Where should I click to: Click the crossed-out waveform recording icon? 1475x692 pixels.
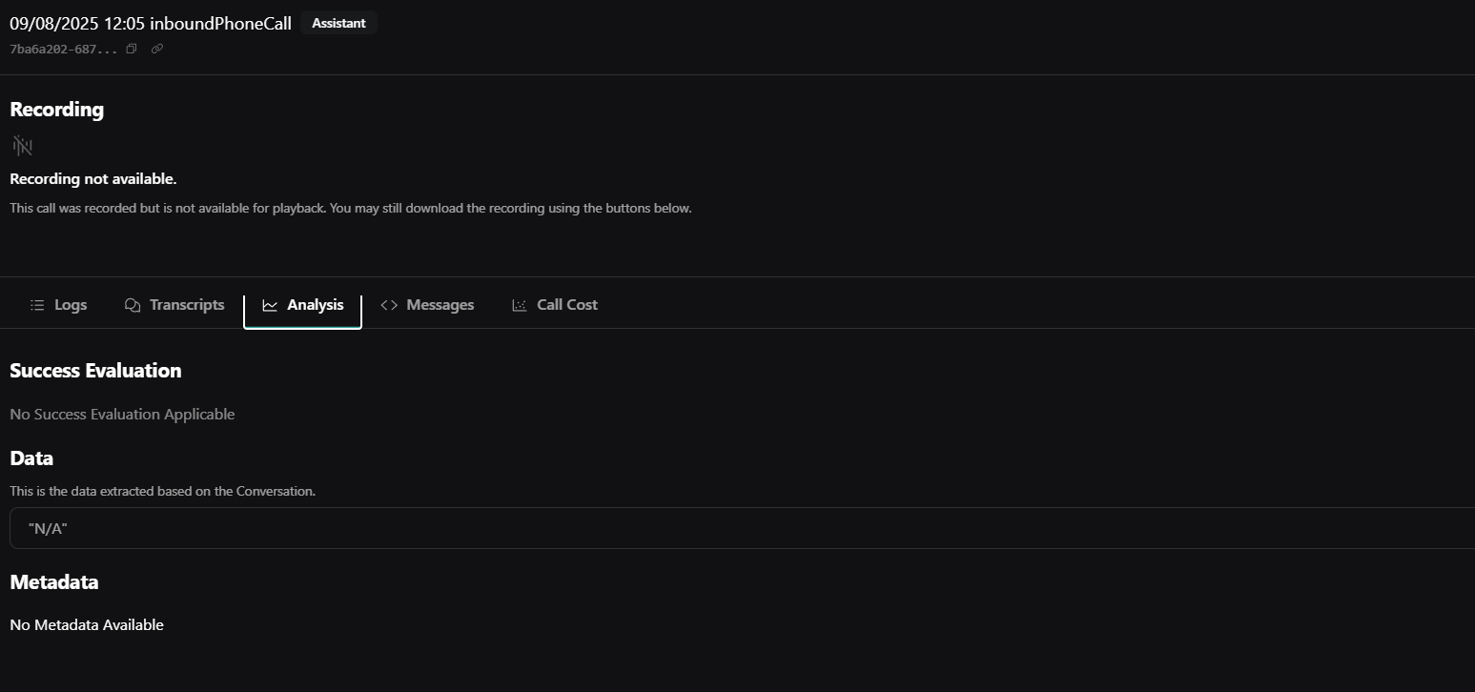[23, 146]
